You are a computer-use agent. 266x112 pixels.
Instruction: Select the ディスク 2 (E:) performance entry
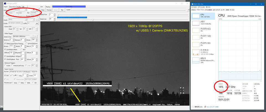point(203,44)
